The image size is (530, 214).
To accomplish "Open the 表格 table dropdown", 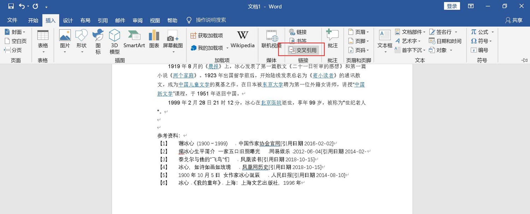I will click(x=43, y=42).
